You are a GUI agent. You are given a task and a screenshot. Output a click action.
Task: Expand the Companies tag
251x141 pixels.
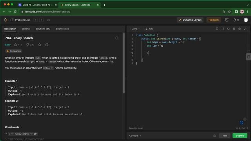(14, 51)
